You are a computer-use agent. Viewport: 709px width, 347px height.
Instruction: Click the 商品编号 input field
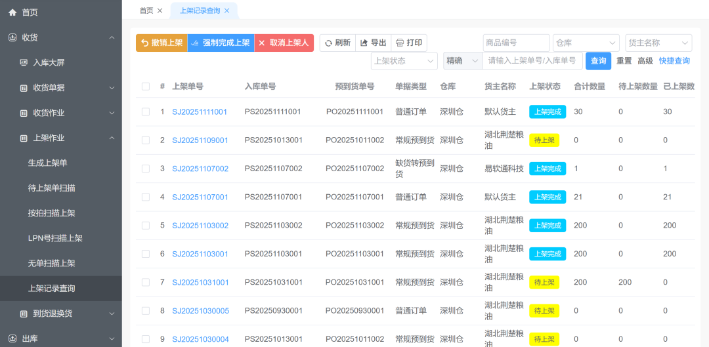coord(516,43)
